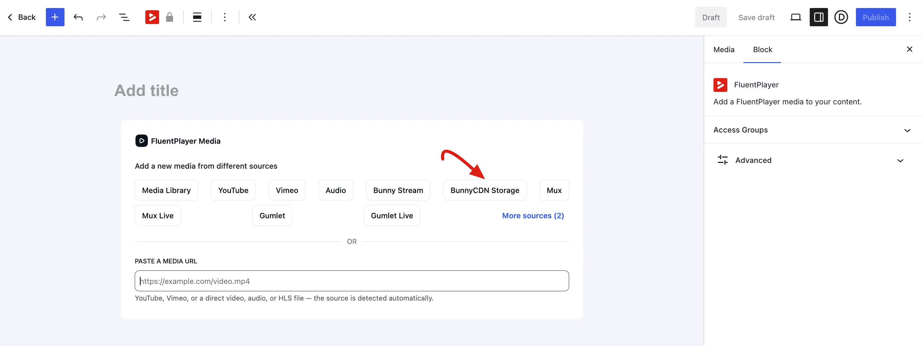The width and height of the screenshot is (922, 346).
Task: Open the block inserter plus button
Action: 55,17
